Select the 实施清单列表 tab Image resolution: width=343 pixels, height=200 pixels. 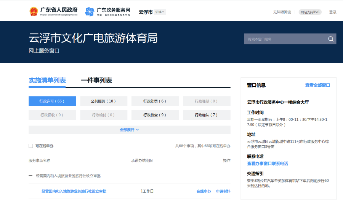coord(47,80)
